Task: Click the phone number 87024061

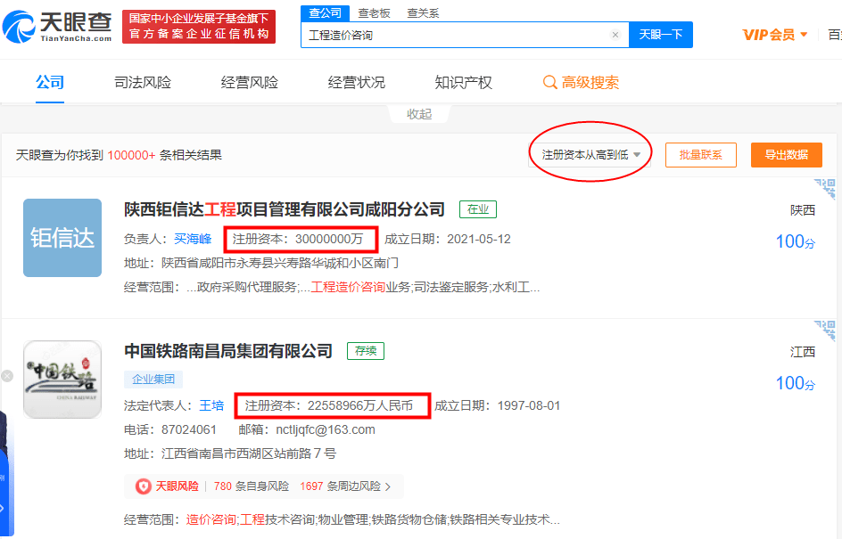Action: (189, 429)
